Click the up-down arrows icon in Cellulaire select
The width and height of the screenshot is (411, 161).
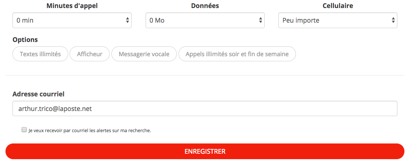[393, 20]
